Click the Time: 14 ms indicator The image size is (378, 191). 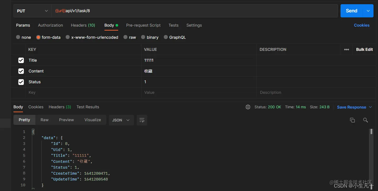coord(295,107)
